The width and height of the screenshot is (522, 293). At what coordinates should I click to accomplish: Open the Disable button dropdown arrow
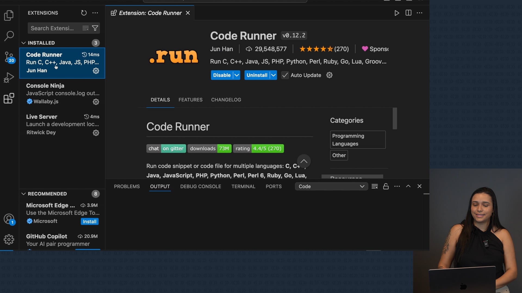[x=237, y=75]
